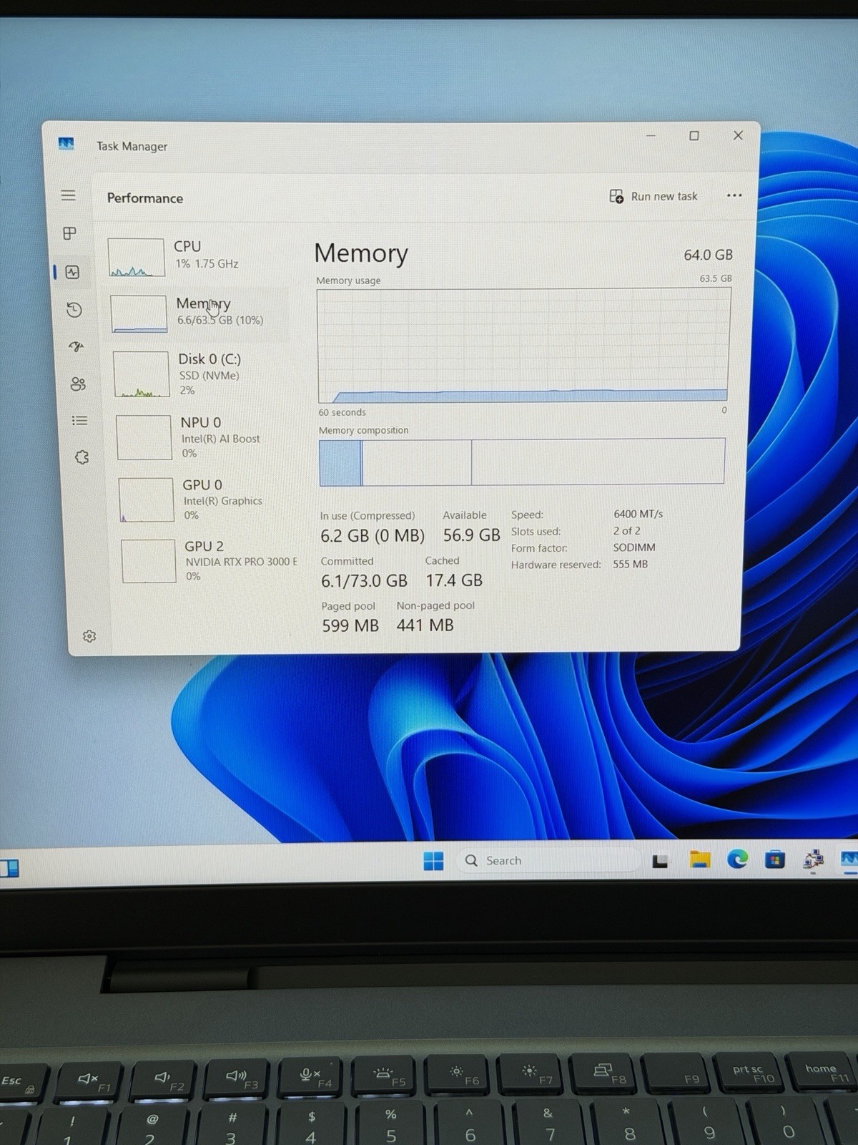This screenshot has width=858, height=1145.
Task: Open the Startup apps icon in sidebar
Action: click(76, 346)
